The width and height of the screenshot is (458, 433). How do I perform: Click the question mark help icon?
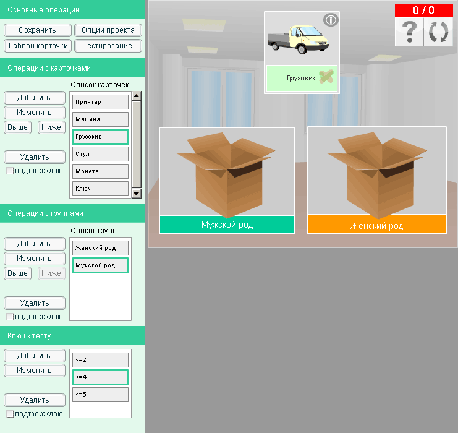coord(409,32)
